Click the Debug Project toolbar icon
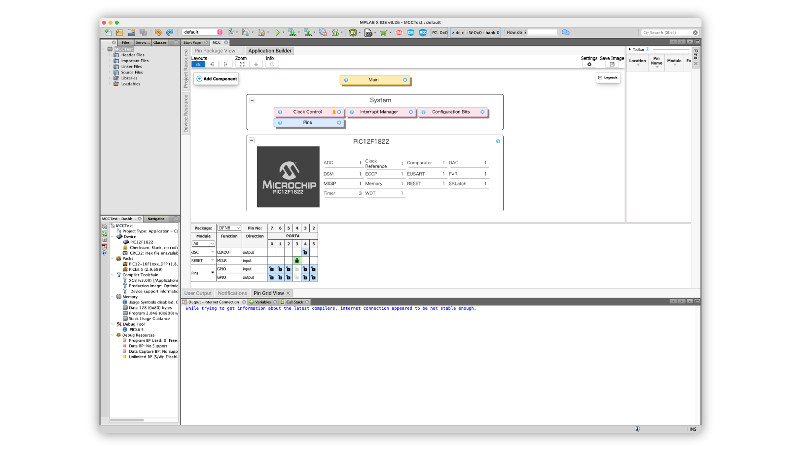 pyautogui.click(x=335, y=33)
